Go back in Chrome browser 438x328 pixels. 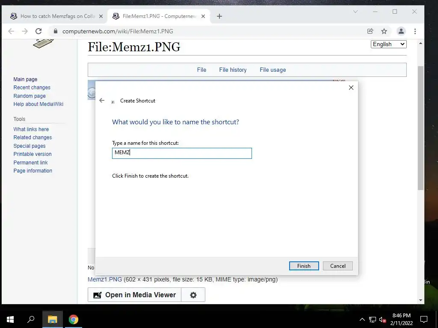pyautogui.click(x=11, y=31)
